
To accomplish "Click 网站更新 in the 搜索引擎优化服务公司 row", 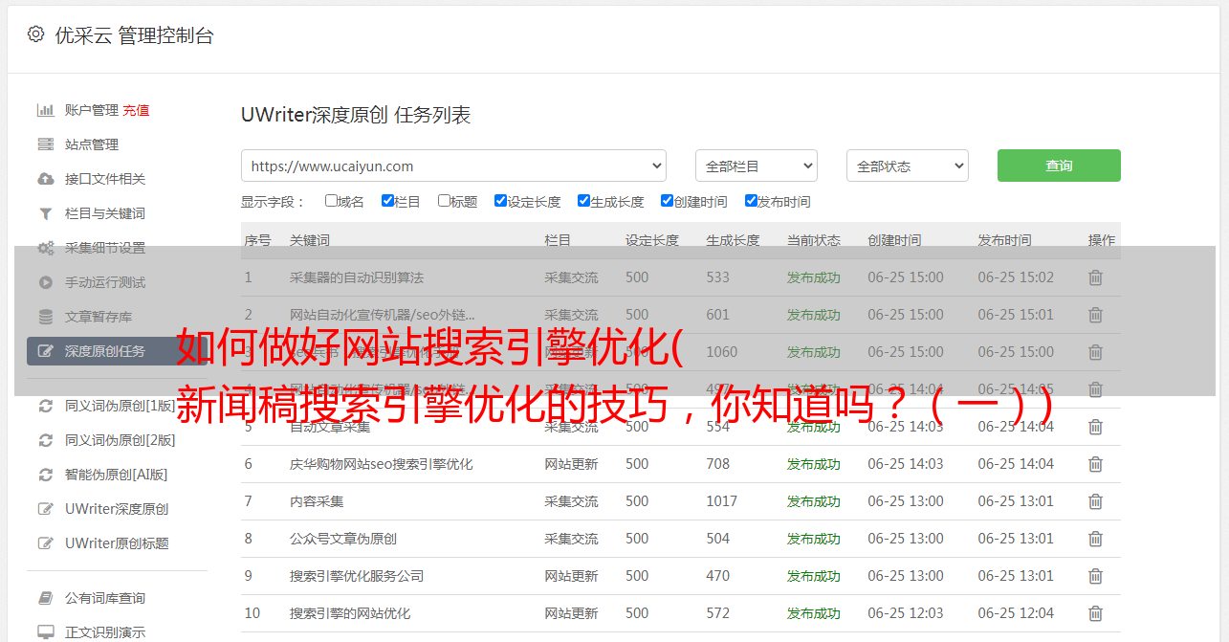I will tap(571, 576).
